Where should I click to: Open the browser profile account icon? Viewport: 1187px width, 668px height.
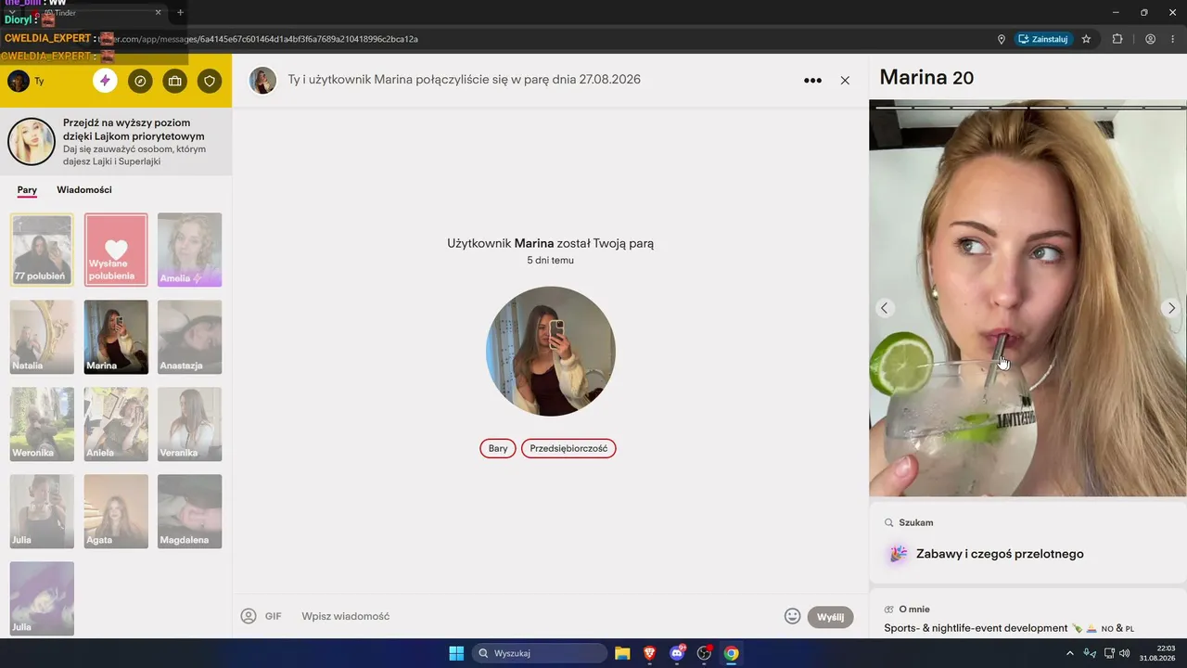1150,39
